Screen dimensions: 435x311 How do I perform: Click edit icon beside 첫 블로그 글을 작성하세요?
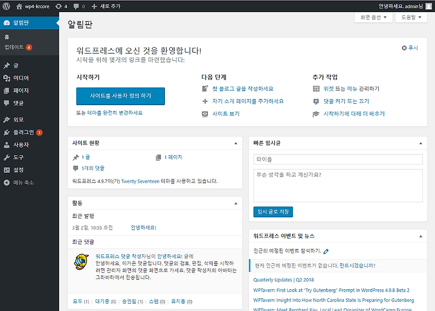click(205, 89)
